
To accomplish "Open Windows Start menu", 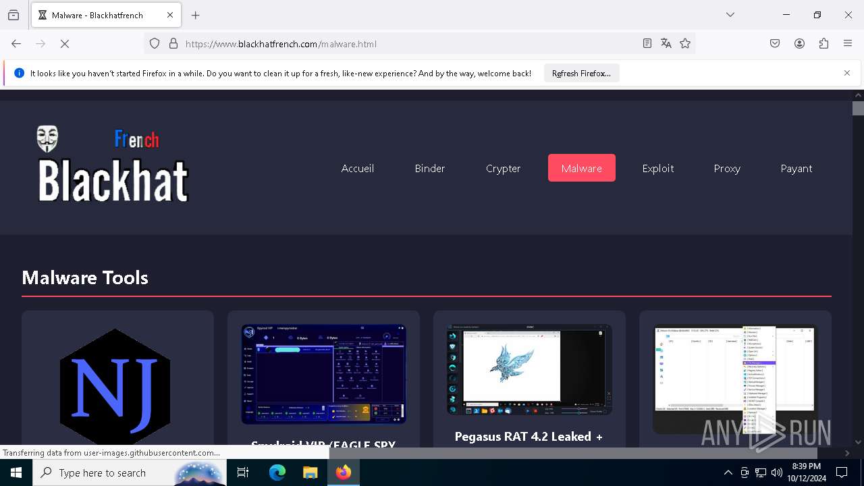I will pos(16,473).
